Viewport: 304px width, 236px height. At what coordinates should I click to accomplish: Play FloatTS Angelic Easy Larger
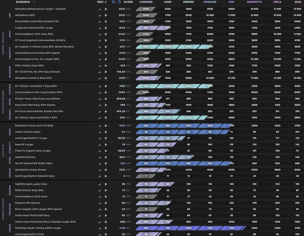(106, 151)
